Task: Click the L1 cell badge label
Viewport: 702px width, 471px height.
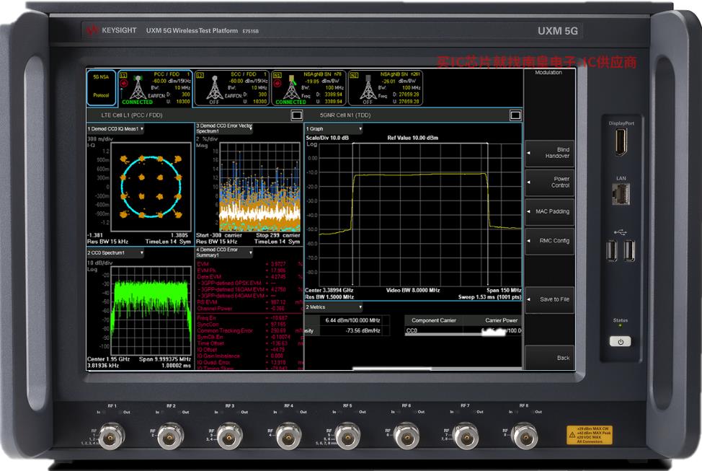Action: tap(123, 75)
